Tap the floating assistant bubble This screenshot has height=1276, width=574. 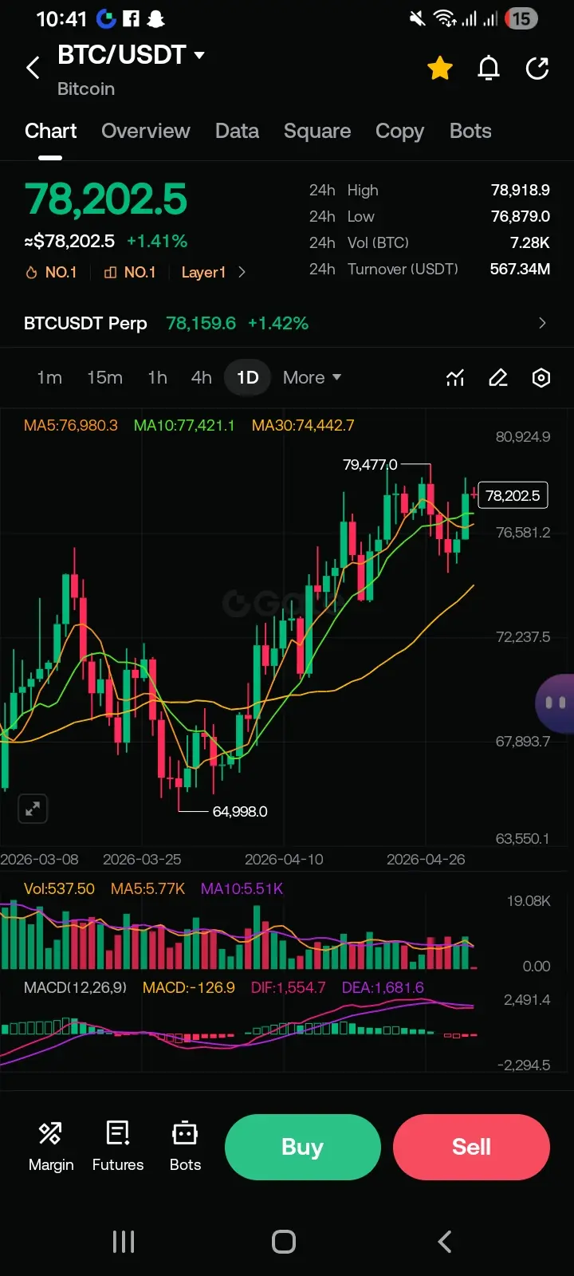pos(556,703)
